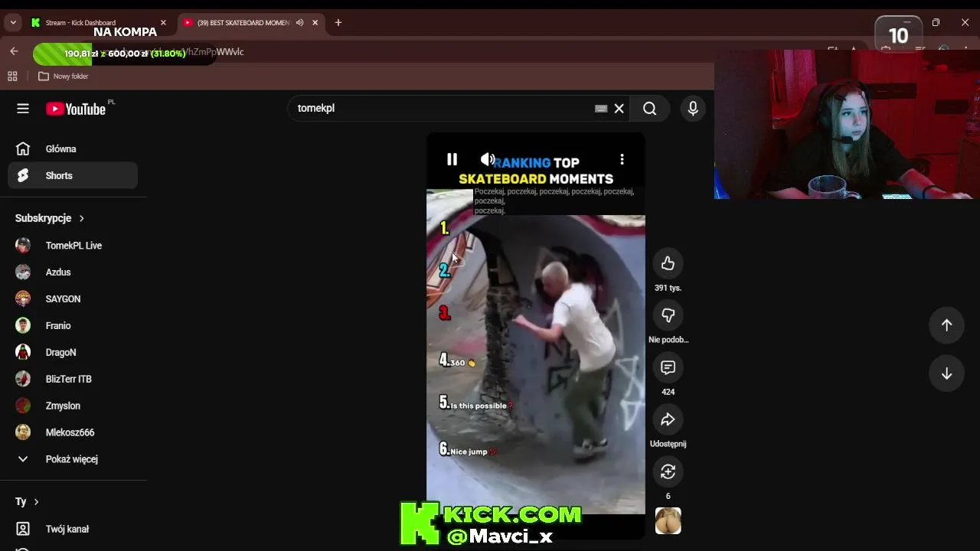Open the Główna home page
This screenshot has height=551, width=980.
(73, 149)
